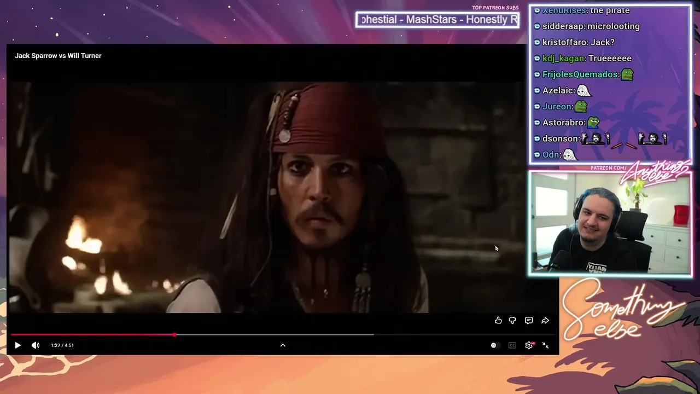This screenshot has height=394, width=700.
Task: Click username FrijolesQuemados in chat
Action: (580, 74)
